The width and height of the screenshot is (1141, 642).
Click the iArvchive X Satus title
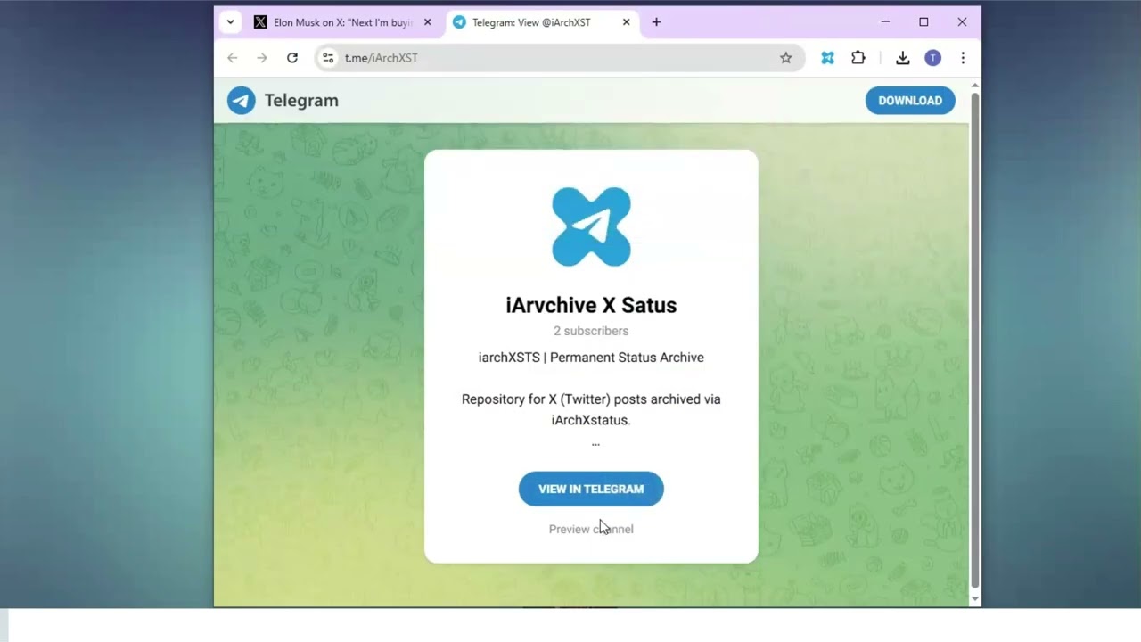pyautogui.click(x=591, y=305)
